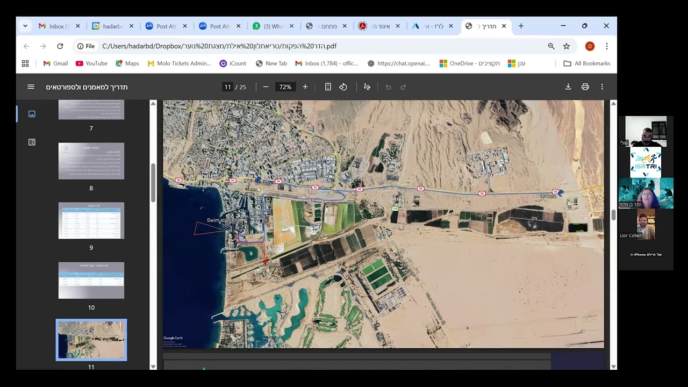Zoom out of the PDF
688x387 pixels.
pyautogui.click(x=266, y=87)
